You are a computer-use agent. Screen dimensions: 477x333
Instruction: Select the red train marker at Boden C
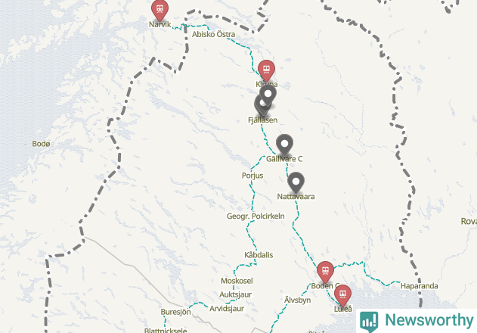pos(325,272)
